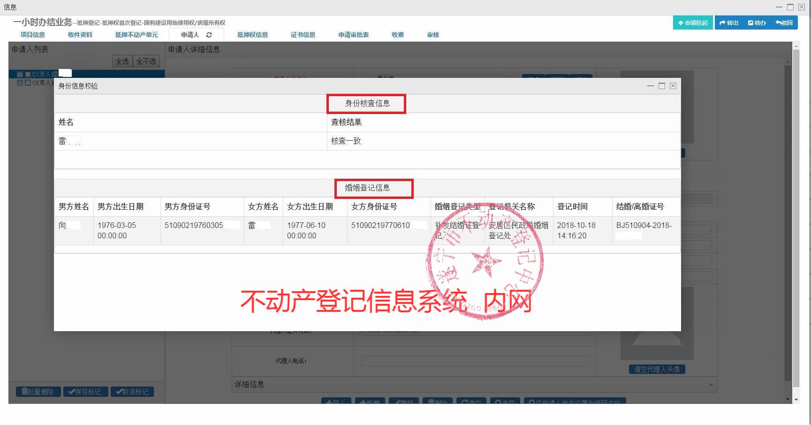Click the 取消标记 button

(132, 392)
